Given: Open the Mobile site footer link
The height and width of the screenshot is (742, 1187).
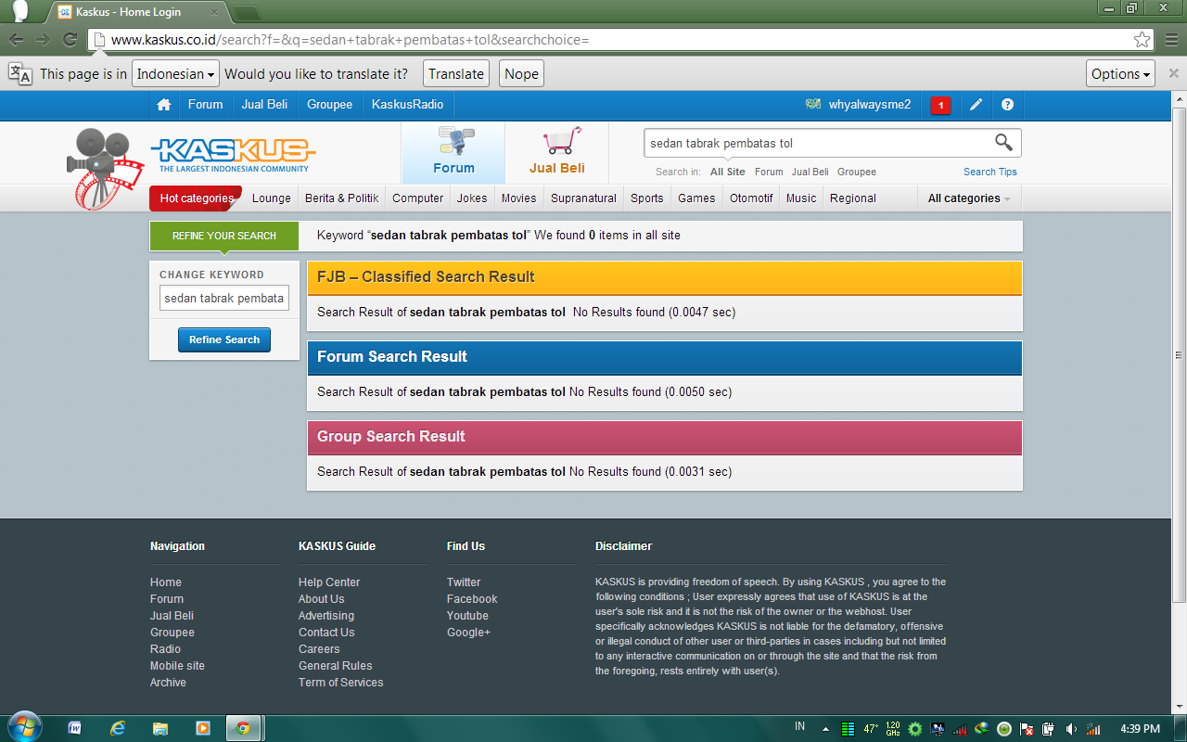Looking at the screenshot, I should tap(177, 666).
